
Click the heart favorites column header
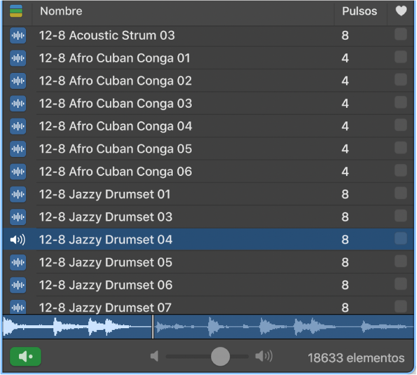click(401, 11)
